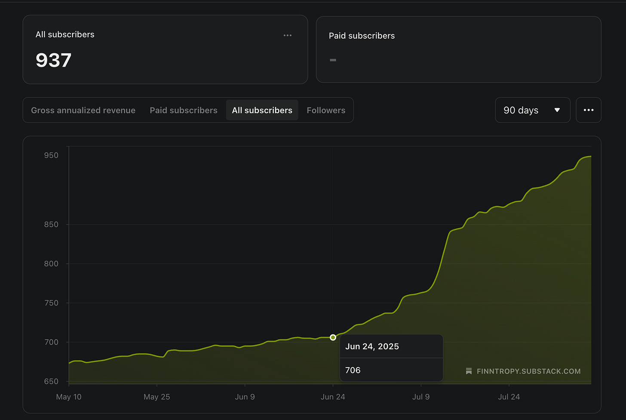
Task: Click the 950 y-axis label
Action: 51,155
